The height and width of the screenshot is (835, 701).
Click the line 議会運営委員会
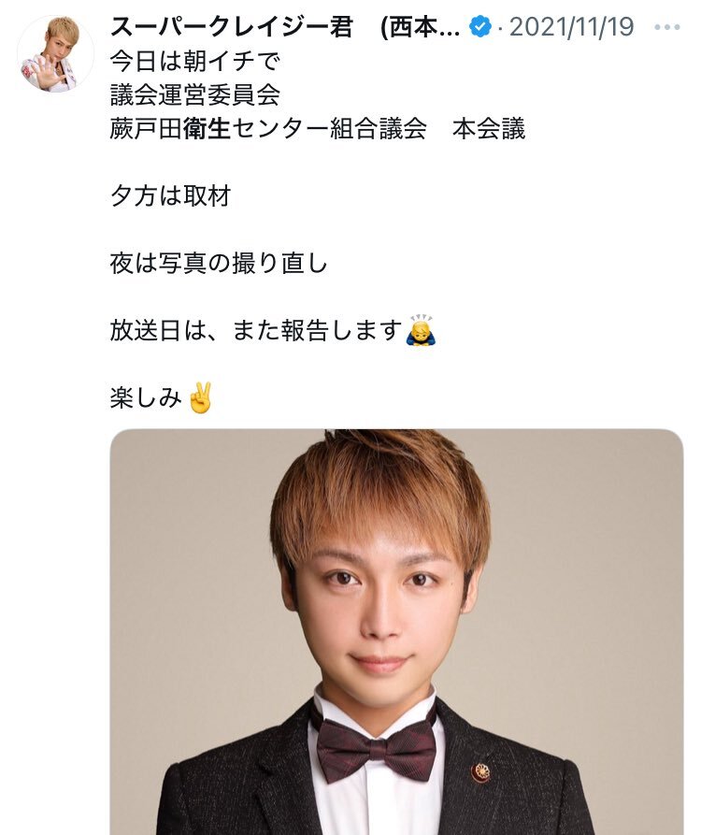[194, 95]
